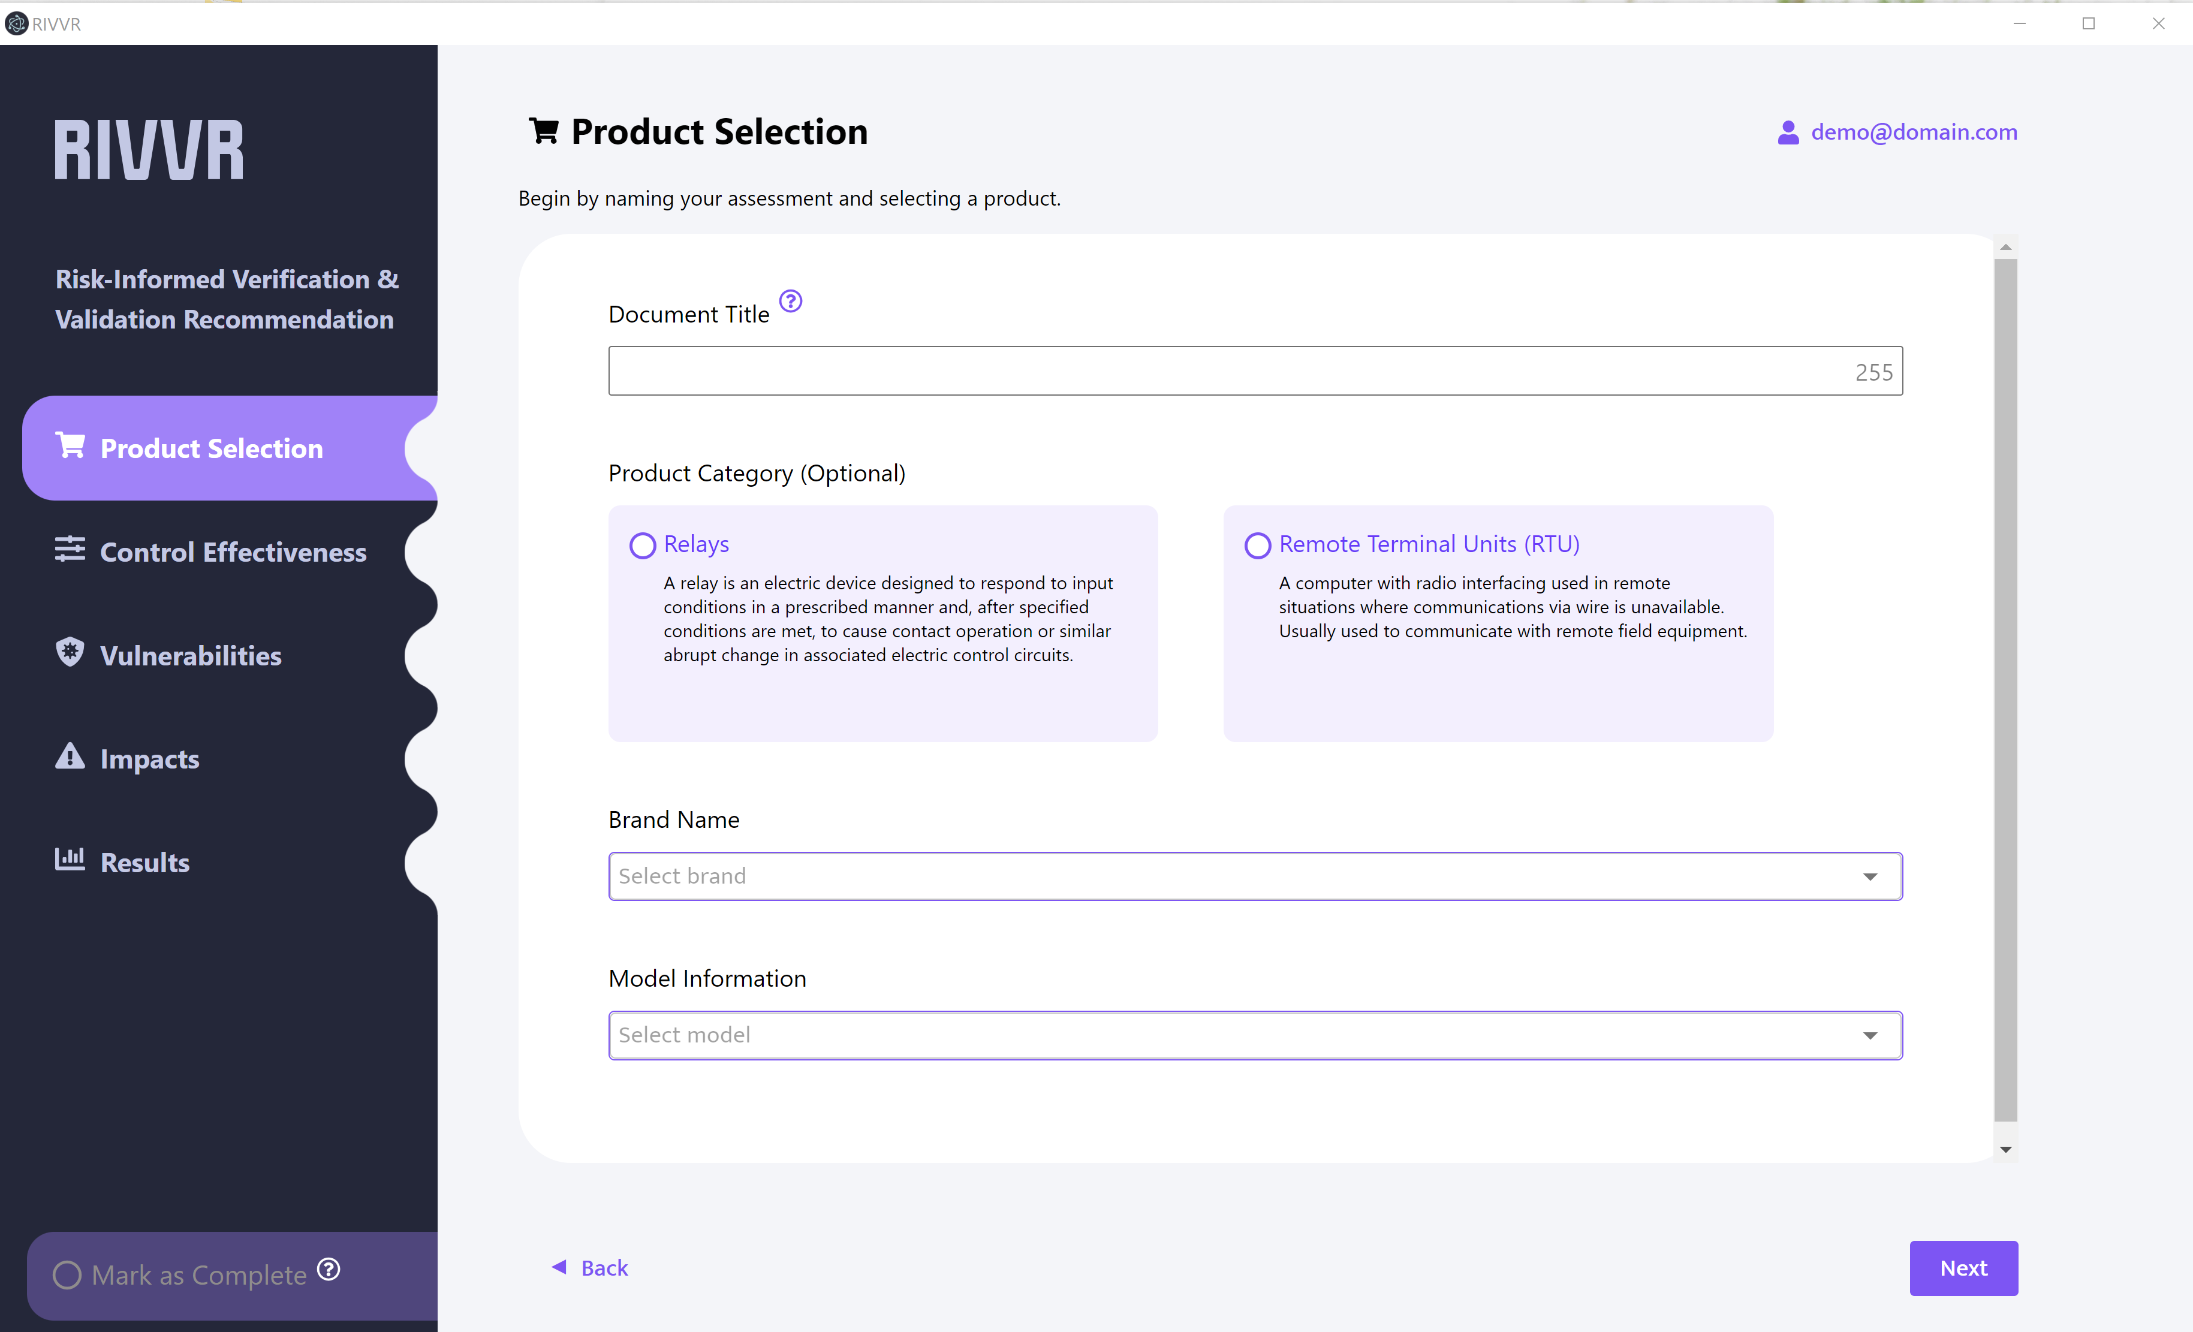Select the Relays radio button
The image size is (2193, 1332).
pos(643,546)
